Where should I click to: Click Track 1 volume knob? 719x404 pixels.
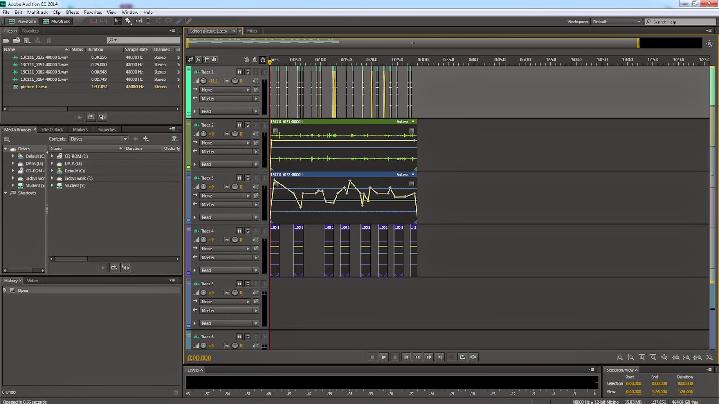pos(204,81)
